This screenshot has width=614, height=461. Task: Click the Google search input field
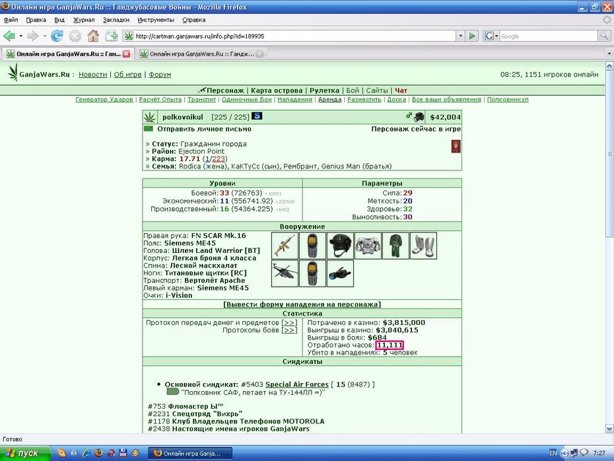point(549,36)
